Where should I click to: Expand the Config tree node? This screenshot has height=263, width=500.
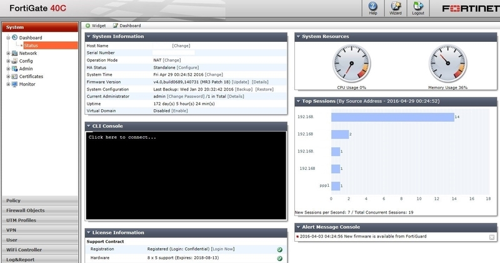(x=8, y=61)
